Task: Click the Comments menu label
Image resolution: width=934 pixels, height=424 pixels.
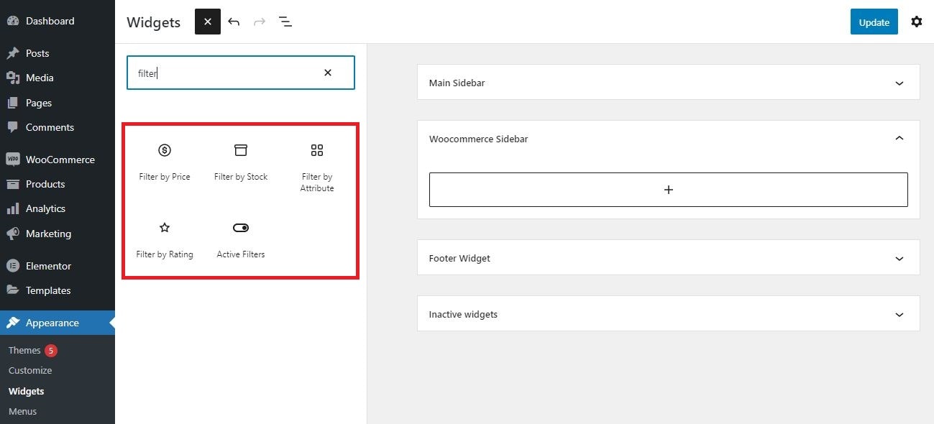Action: point(50,127)
